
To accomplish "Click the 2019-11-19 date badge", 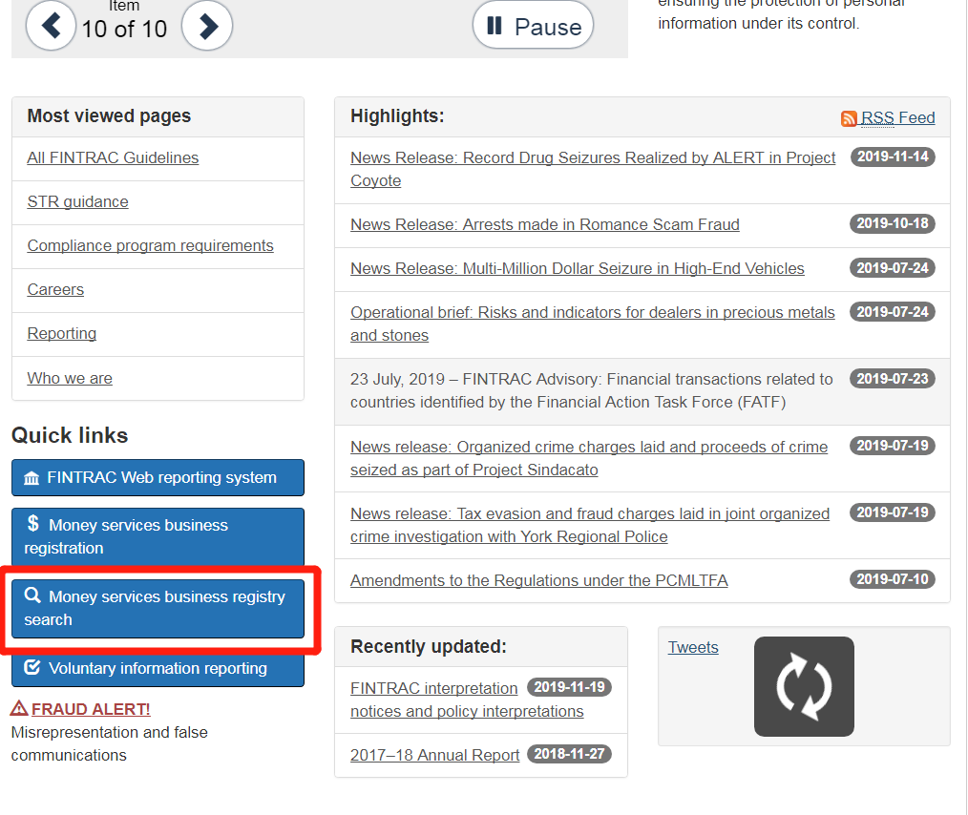I will click(569, 687).
